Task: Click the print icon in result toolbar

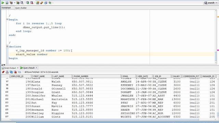Action: tap(7, 72)
